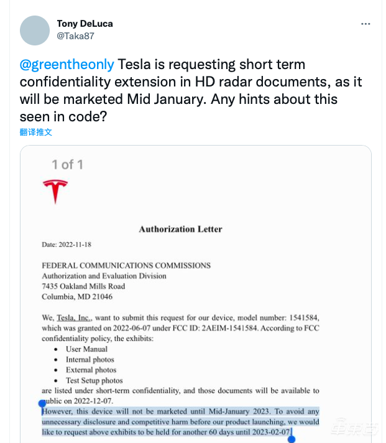Click the "User Manual" bullet item
The width and height of the screenshot is (386, 443).
point(86,349)
